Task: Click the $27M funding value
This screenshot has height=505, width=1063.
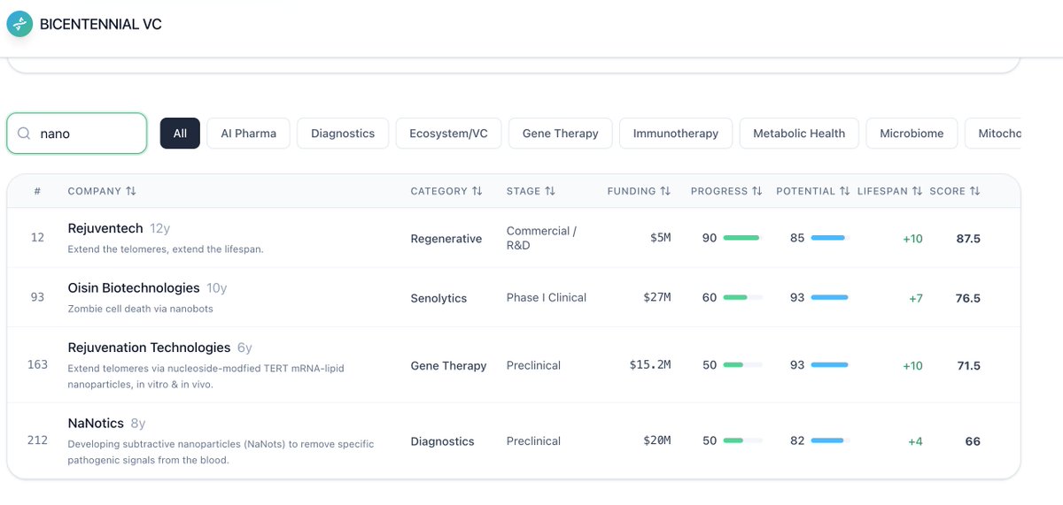Action: tap(656, 297)
